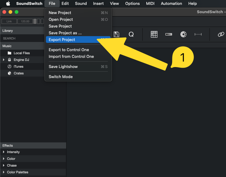Click the floppy disk save icon
Viewport: 226px width, 177px height.
point(116,34)
